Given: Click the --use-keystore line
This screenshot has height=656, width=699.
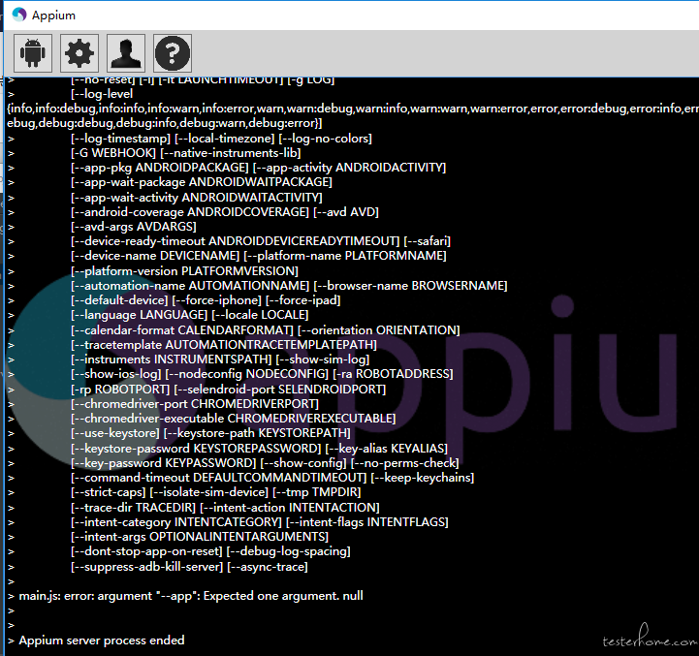Looking at the screenshot, I should click(210, 433).
